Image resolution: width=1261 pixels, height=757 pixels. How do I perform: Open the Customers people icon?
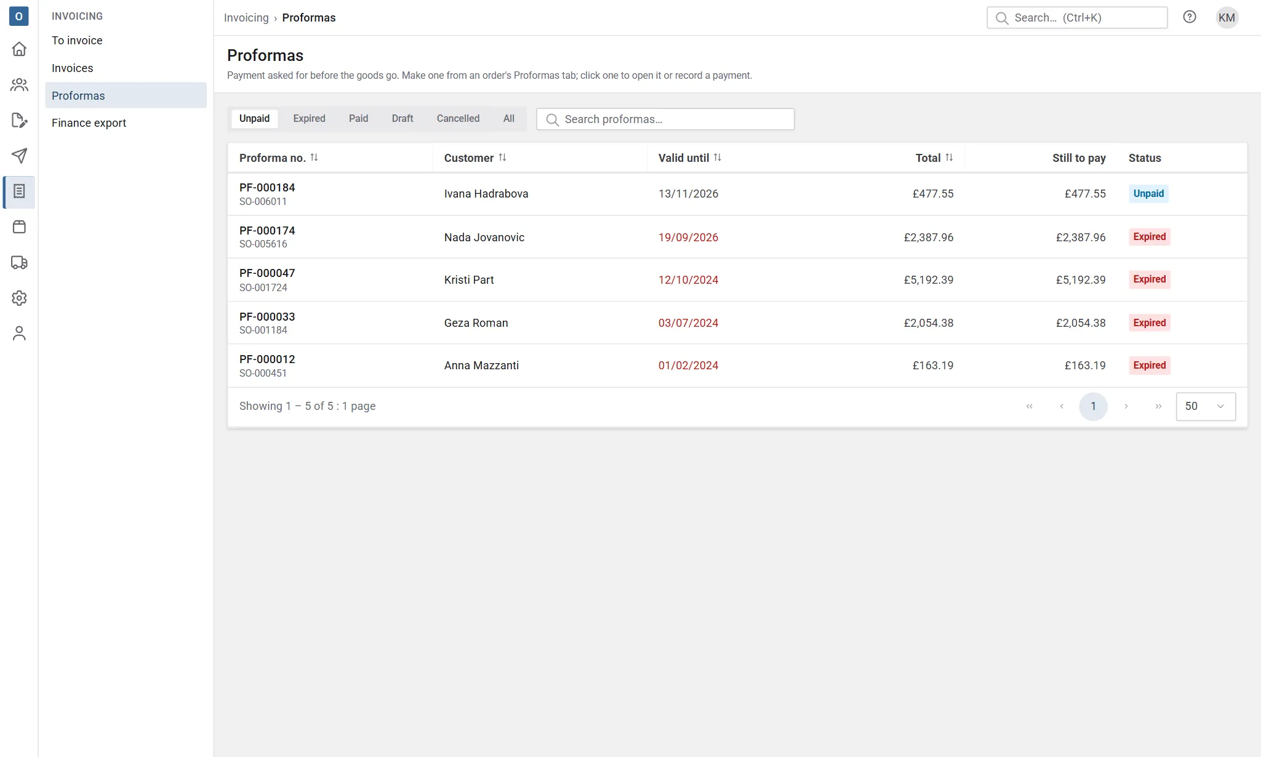coord(19,84)
